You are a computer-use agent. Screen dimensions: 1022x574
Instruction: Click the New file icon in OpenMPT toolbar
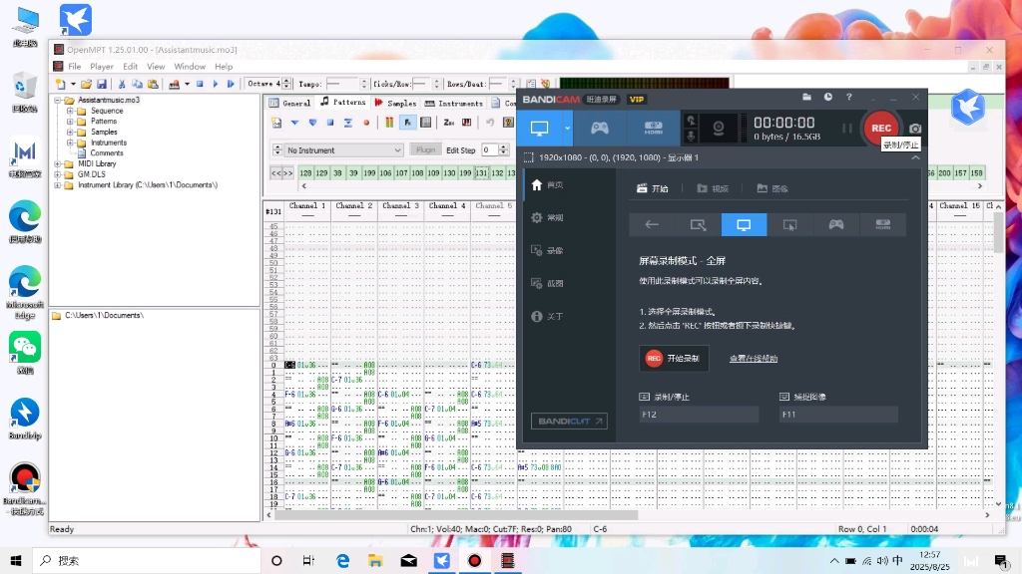point(61,84)
